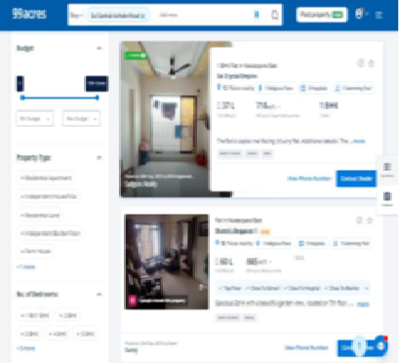399x363 pixels.
Task: Click the right handle of the budget slider
Action: (x=98, y=98)
